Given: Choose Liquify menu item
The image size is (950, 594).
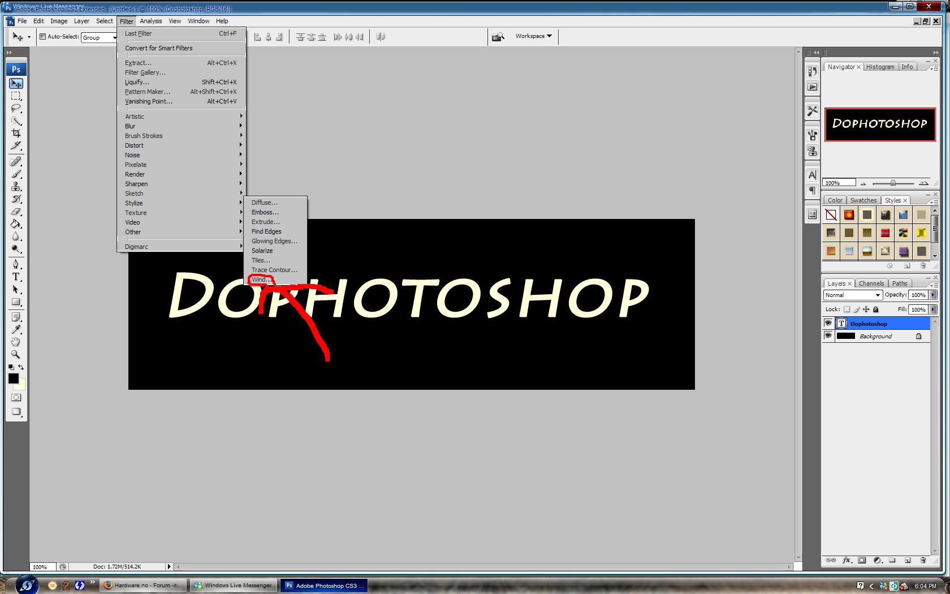Looking at the screenshot, I should pyautogui.click(x=182, y=82).
